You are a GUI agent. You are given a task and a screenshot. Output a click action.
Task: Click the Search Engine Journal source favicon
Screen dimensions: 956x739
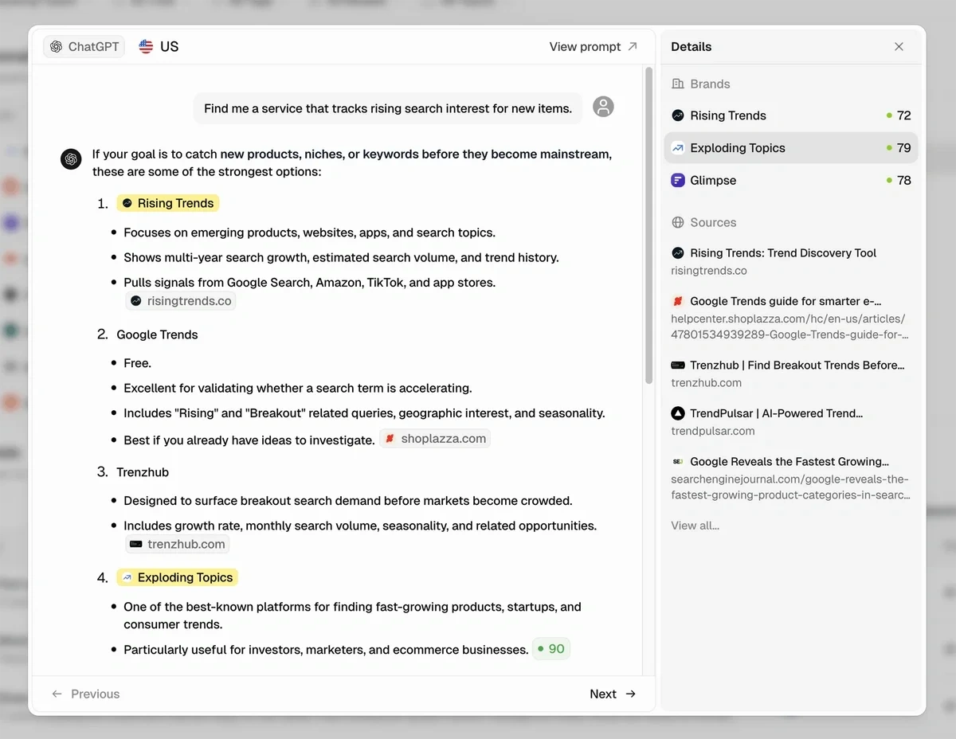click(x=678, y=461)
